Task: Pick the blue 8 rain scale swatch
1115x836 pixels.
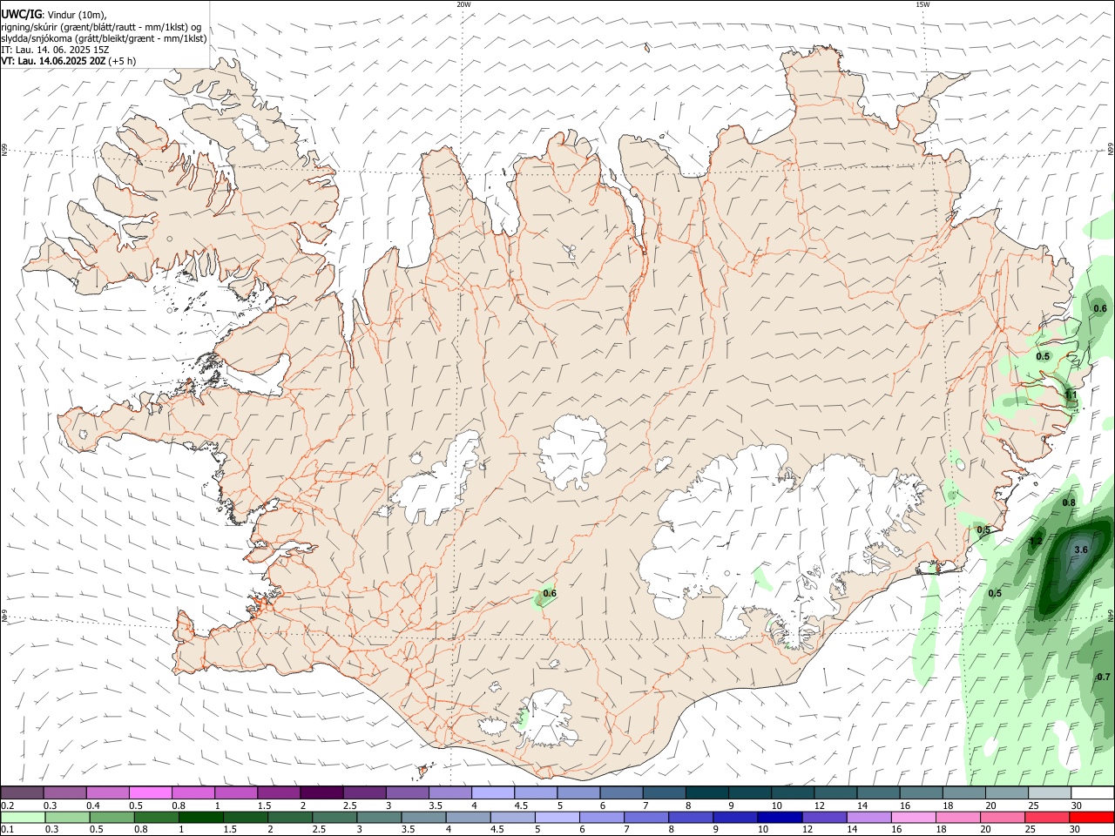Action: point(690,818)
